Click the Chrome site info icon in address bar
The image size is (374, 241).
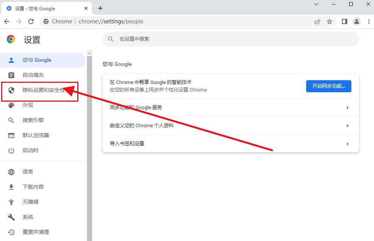[46, 21]
